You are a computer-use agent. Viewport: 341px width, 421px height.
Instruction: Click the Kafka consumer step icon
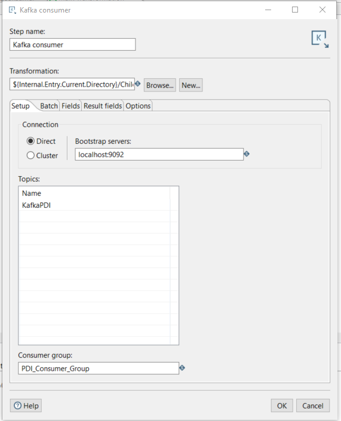pyautogui.click(x=320, y=39)
